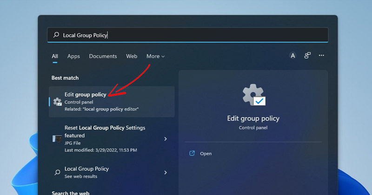Open the three-dot options menu
372x195 pixels.
[321, 55]
